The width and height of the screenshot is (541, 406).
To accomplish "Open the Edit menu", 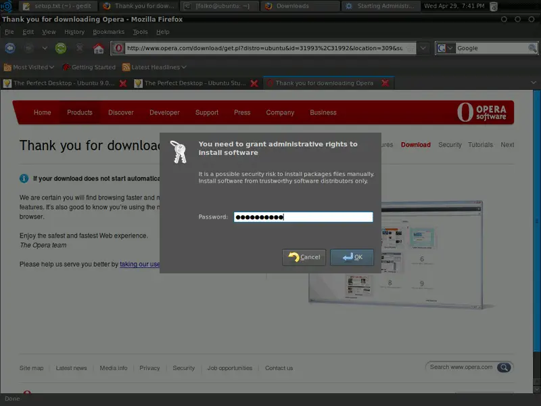I will (28, 32).
